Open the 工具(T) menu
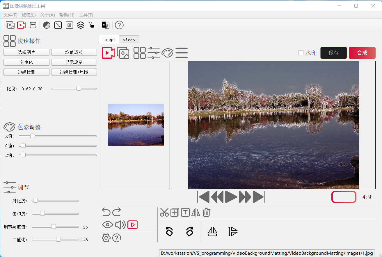Screen dimensions: 382x257 click(x=86, y=15)
